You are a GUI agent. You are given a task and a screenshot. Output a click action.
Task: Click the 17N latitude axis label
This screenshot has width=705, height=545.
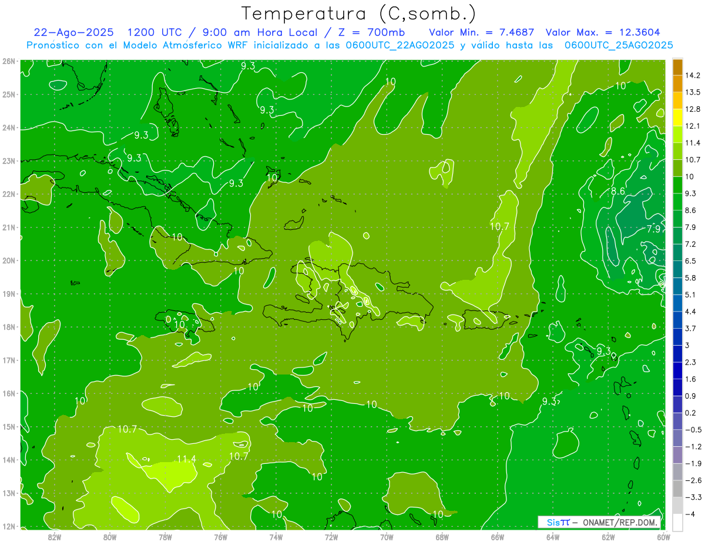9,360
